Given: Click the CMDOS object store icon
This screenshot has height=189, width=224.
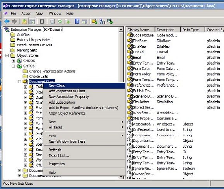Looking at the screenshot, I should click(x=19, y=61).
